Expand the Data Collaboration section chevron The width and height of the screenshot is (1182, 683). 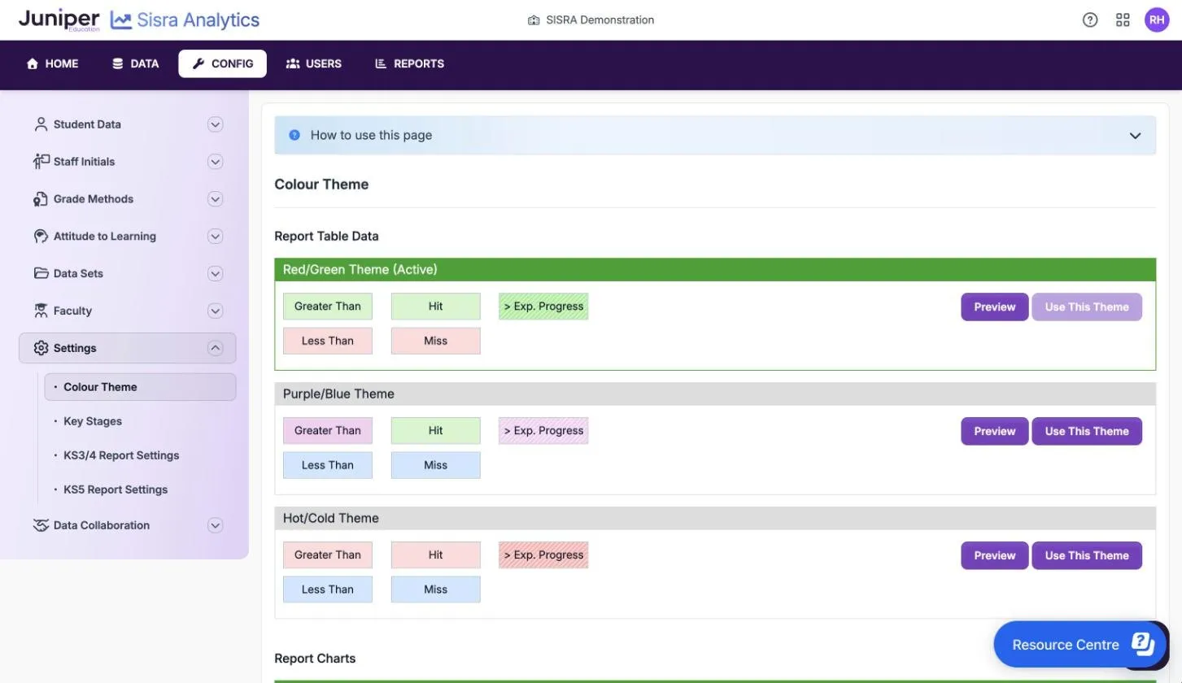215,525
